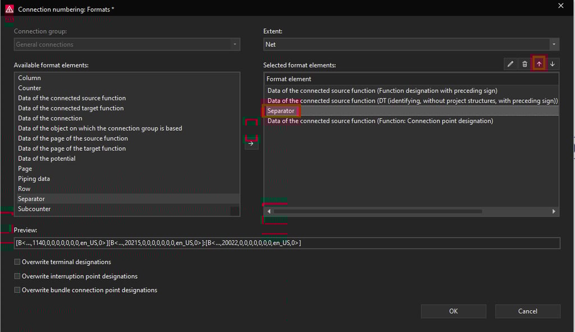Select Page in available elements

127,169
